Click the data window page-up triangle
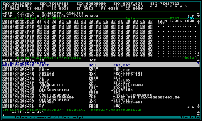The height and width of the screenshot is (121, 202). pyautogui.click(x=198, y=21)
